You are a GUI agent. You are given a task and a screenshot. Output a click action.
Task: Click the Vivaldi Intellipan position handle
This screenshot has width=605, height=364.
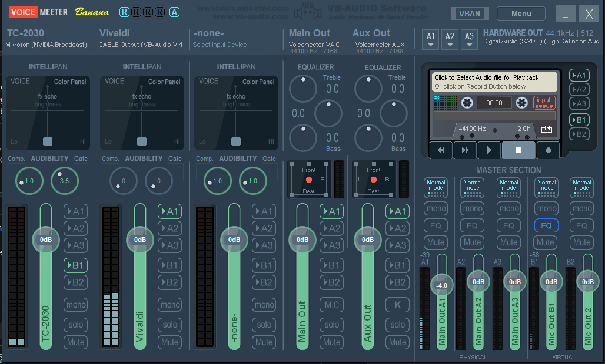click(142, 141)
